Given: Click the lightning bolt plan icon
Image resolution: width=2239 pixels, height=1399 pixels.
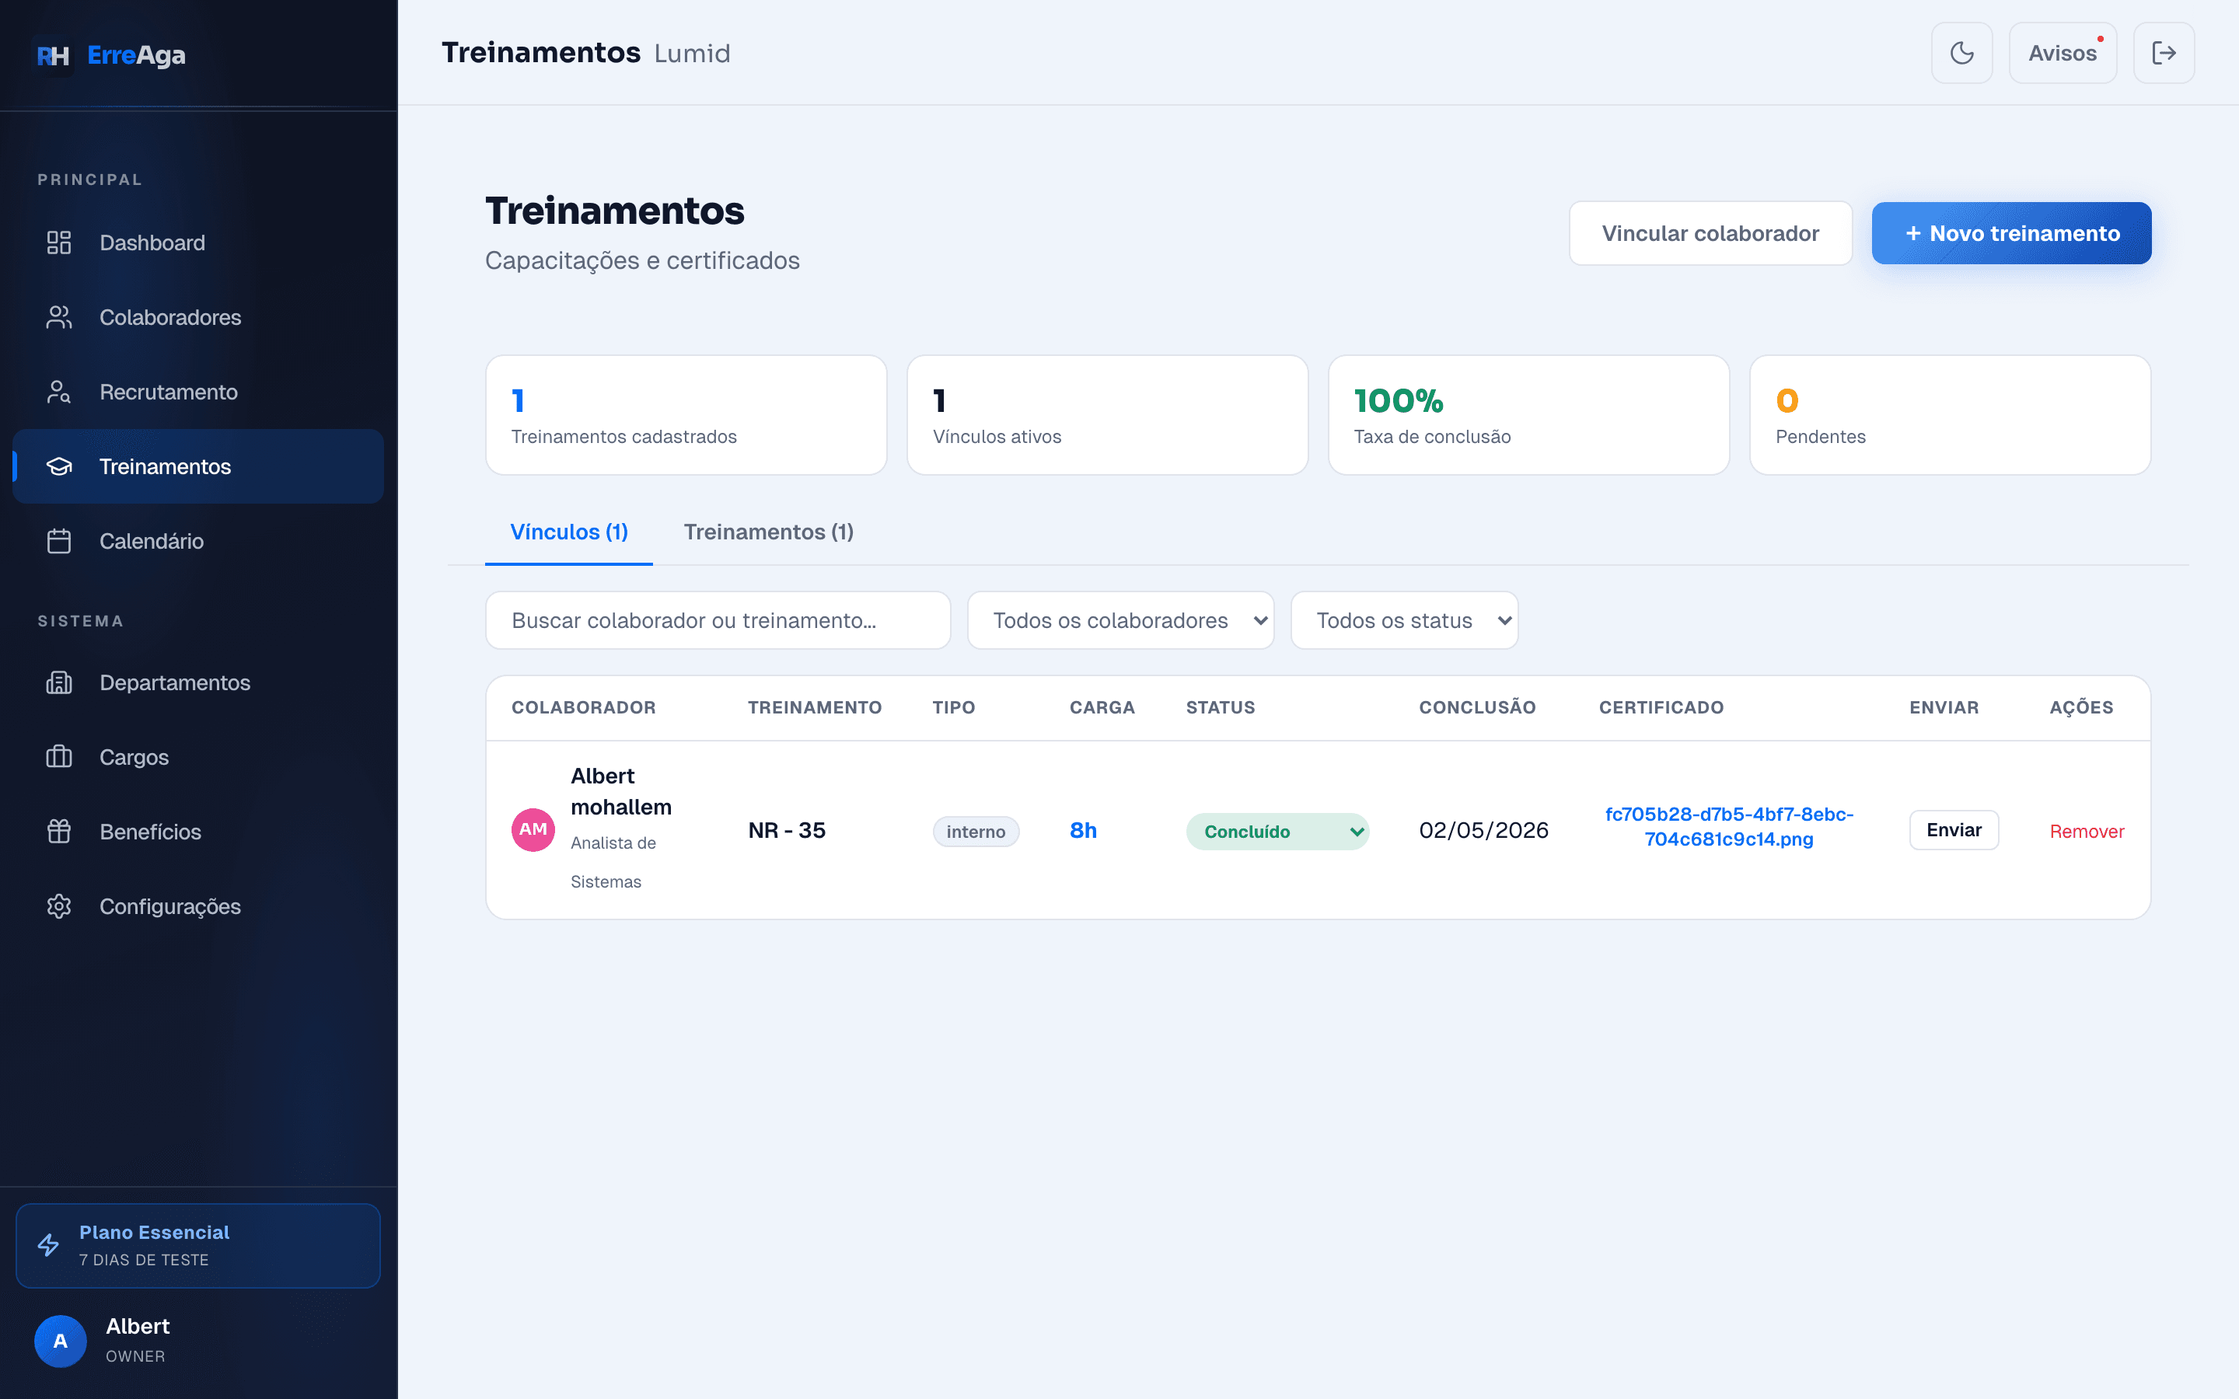Looking at the screenshot, I should (x=48, y=1245).
